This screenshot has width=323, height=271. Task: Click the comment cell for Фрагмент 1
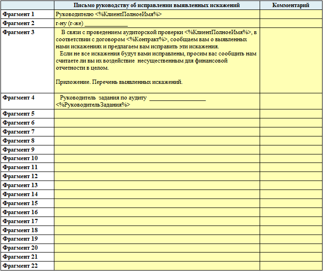(x=291, y=14)
